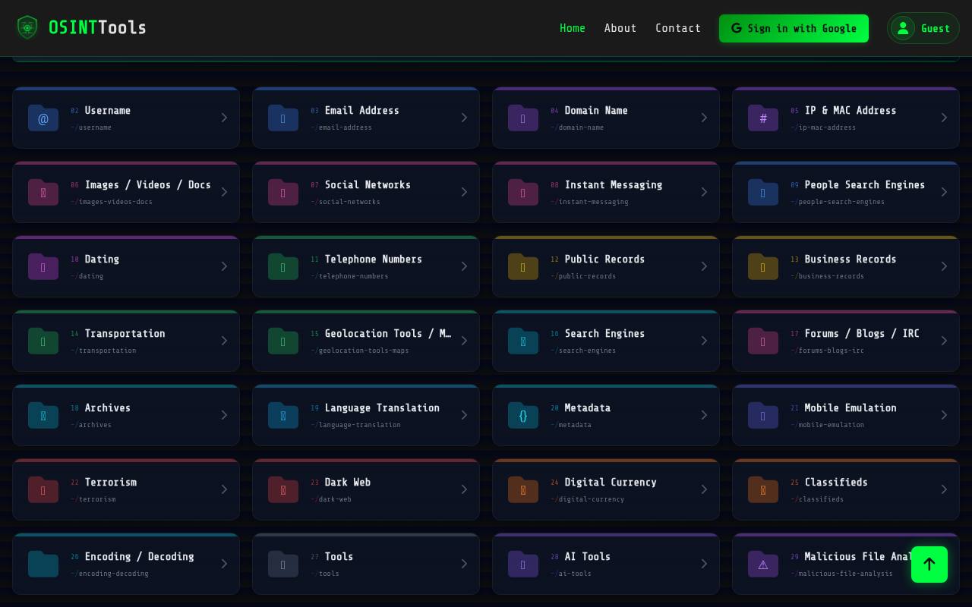This screenshot has width=972, height=607.
Task: Click the Encoding / Decoding folder icon
Action: point(43,564)
